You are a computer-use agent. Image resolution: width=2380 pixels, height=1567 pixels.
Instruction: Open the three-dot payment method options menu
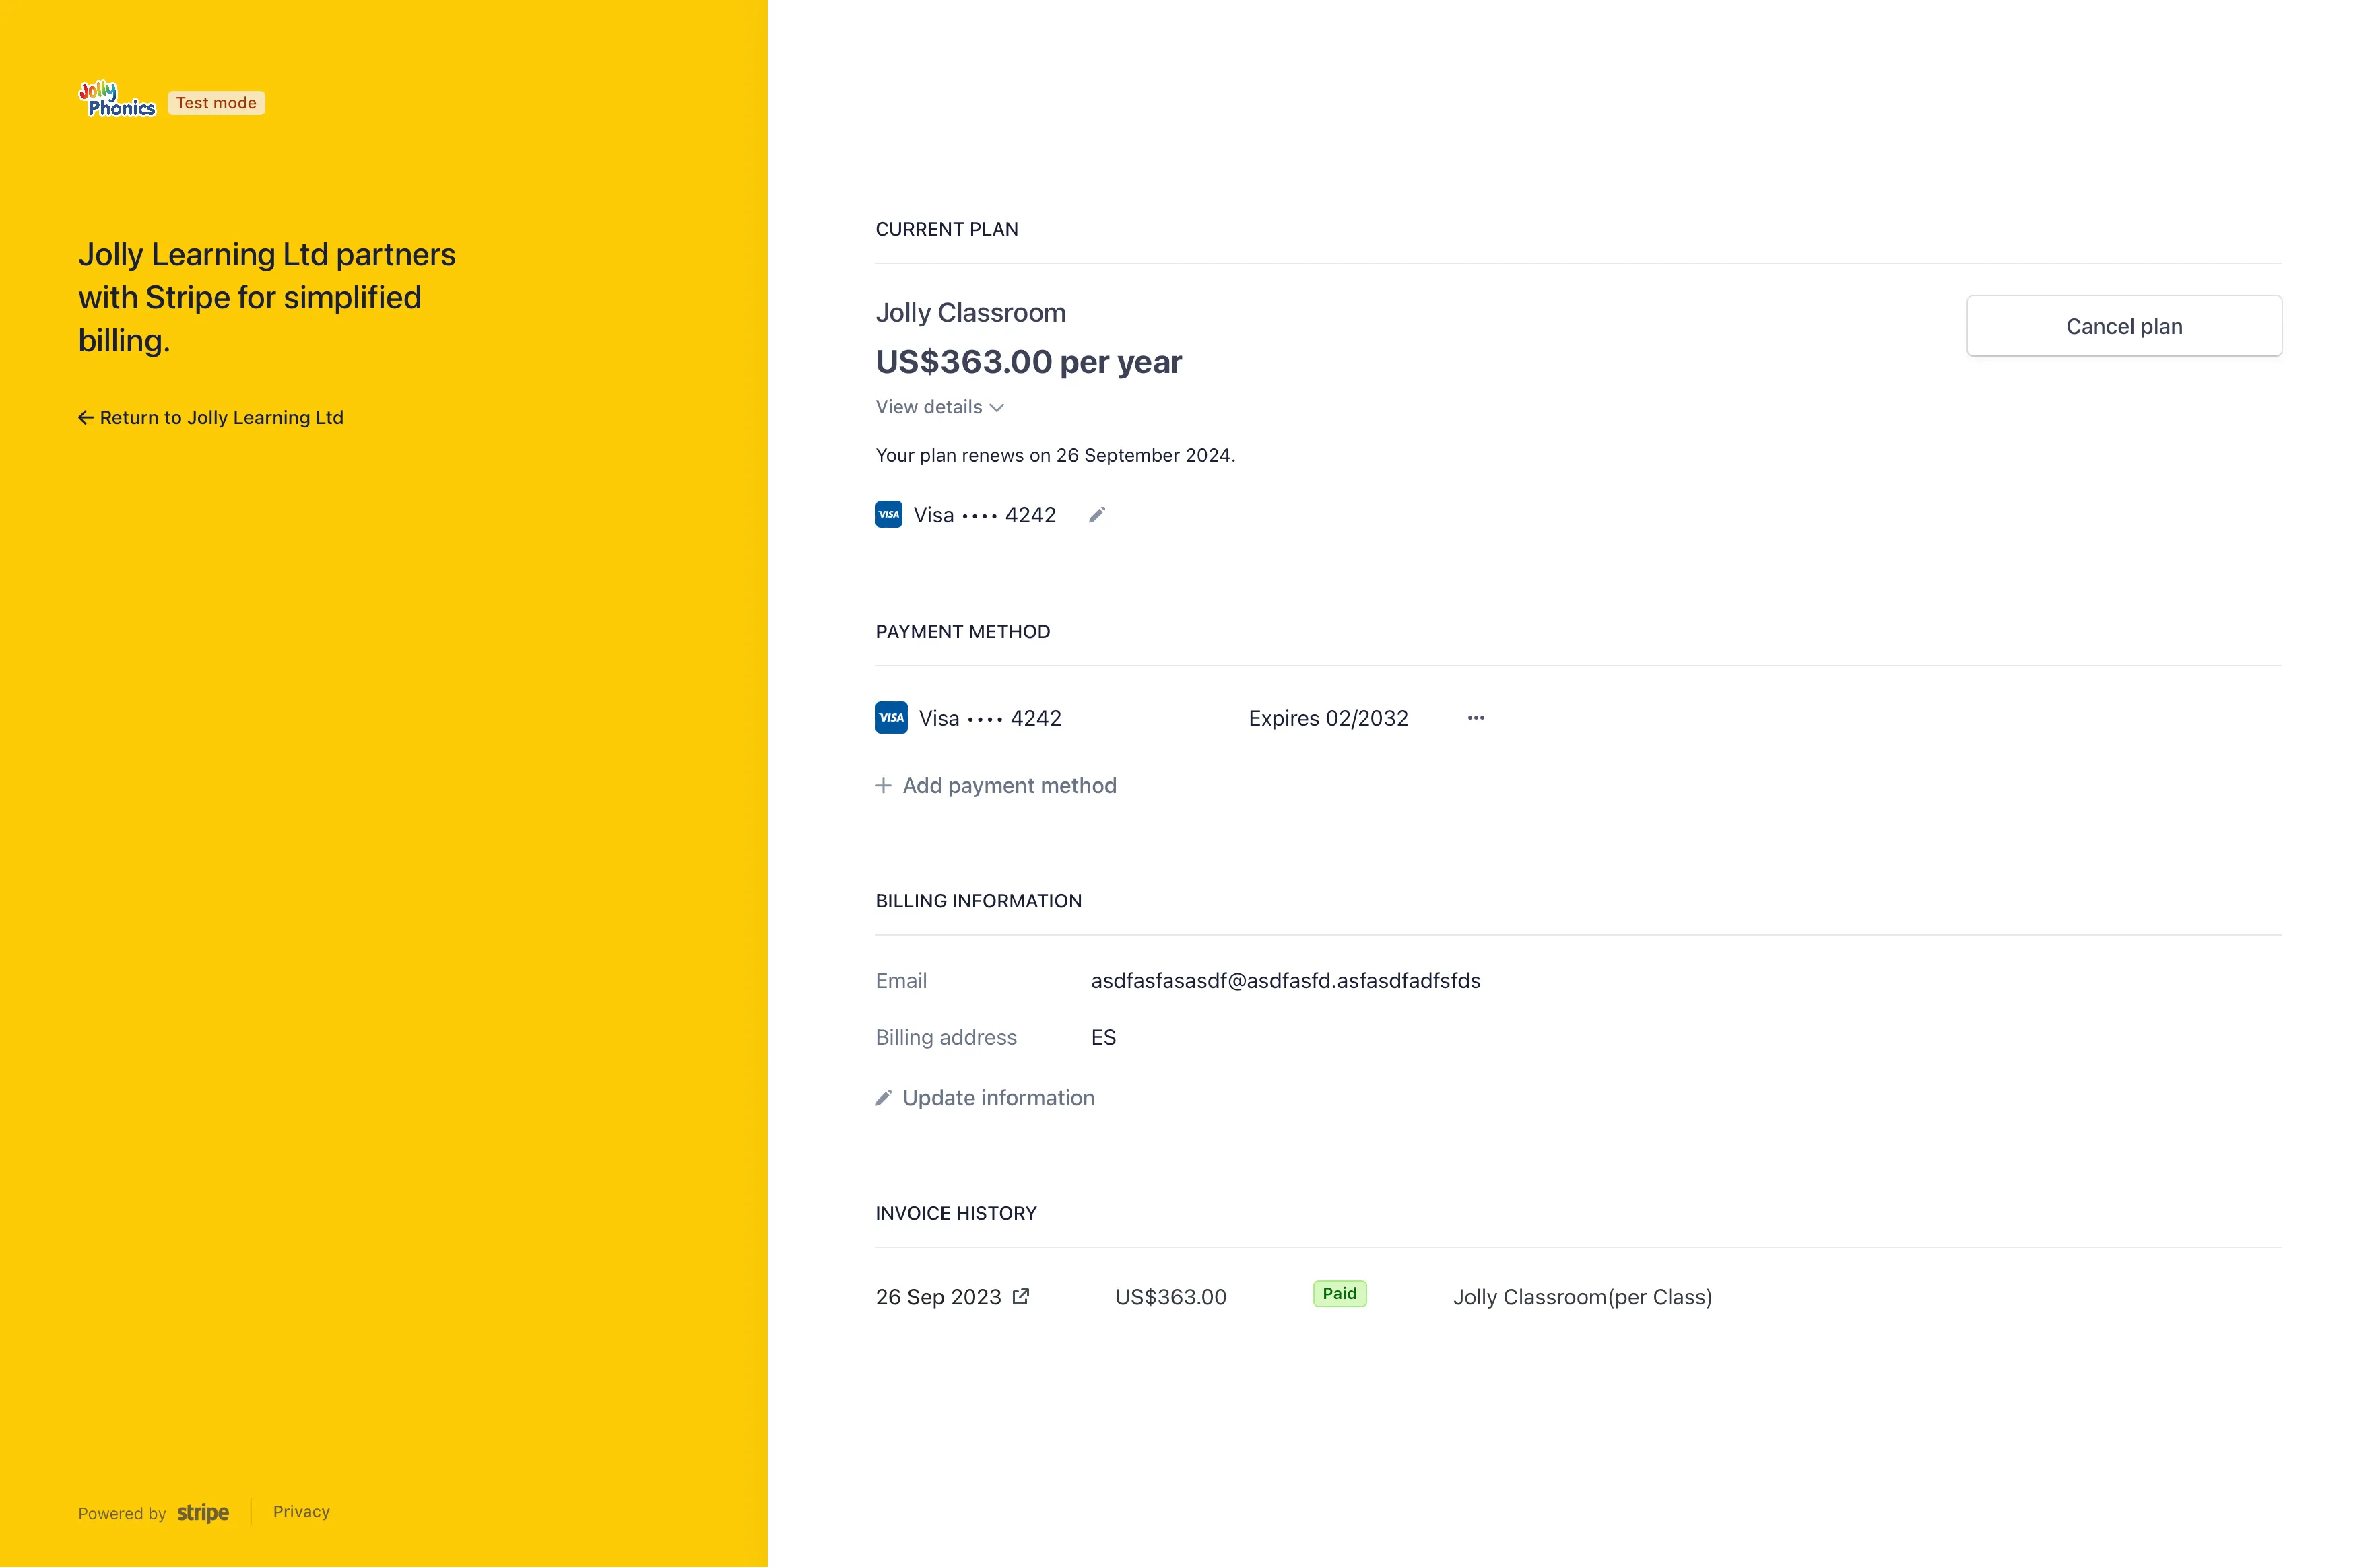click(x=1475, y=718)
